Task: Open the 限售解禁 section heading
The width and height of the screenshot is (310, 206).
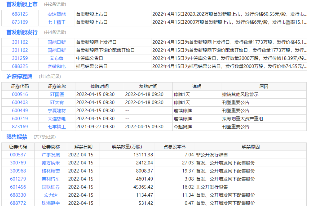Action: coord(17,137)
